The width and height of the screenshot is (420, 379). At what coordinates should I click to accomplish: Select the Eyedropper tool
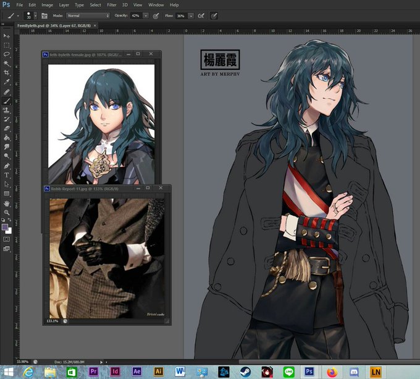(x=7, y=82)
